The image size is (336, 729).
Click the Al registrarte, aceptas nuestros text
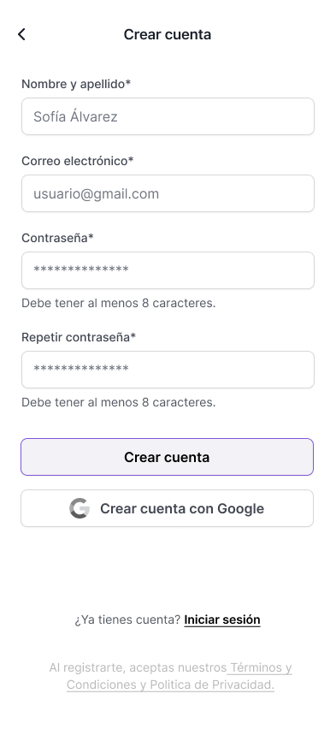[138, 667]
